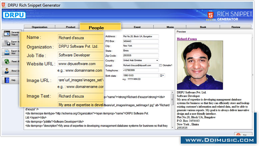Click the Organization input field

point(81,46)
